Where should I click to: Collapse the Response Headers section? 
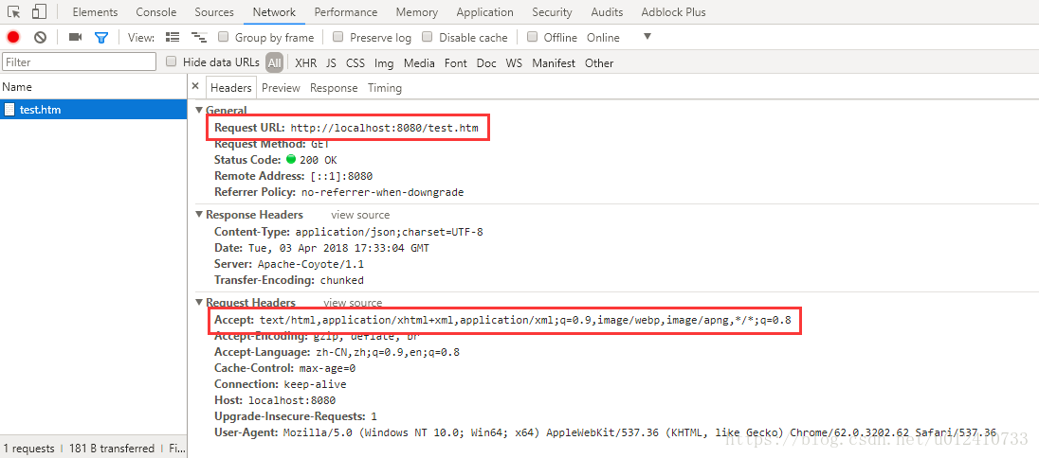point(199,215)
